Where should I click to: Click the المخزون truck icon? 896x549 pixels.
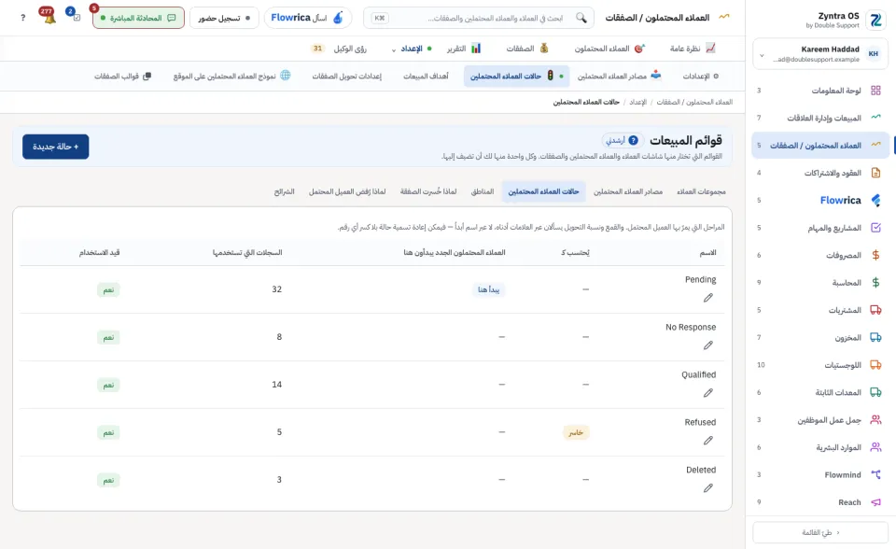(875, 337)
